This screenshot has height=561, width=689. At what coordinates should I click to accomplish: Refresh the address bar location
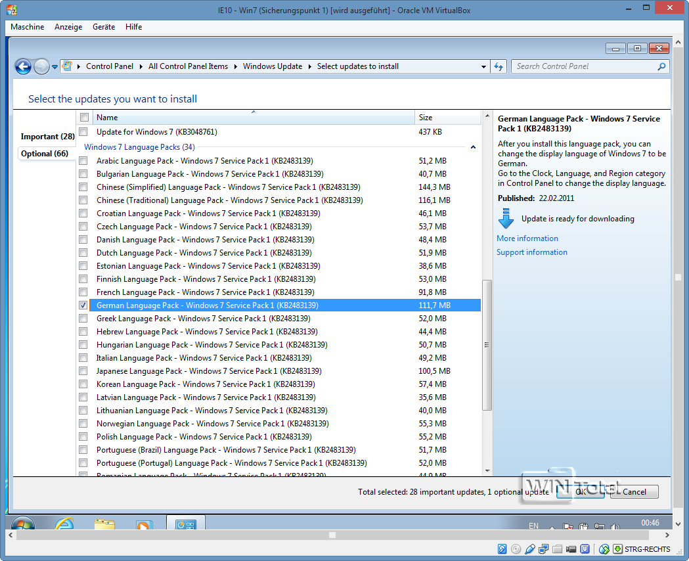pos(499,66)
